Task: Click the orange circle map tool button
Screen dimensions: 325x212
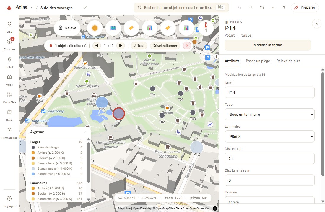Action: coord(95,28)
